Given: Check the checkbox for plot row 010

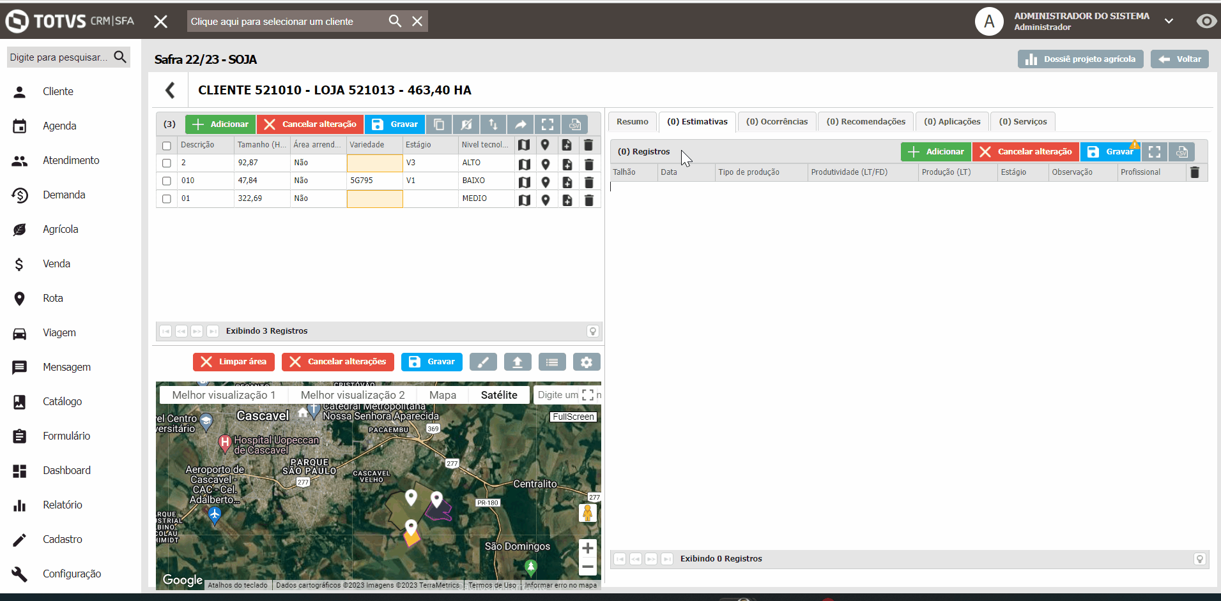Looking at the screenshot, I should click(167, 181).
